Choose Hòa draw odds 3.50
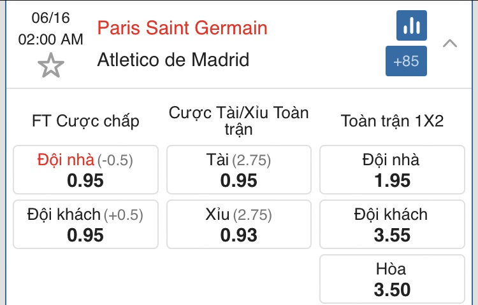 (x=393, y=279)
